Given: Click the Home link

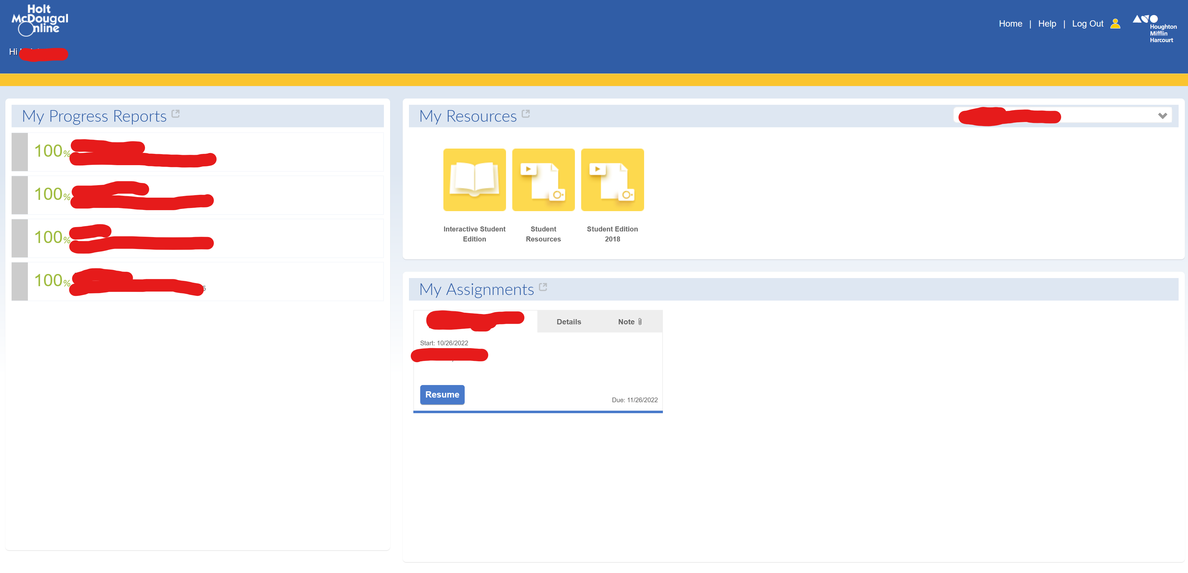Looking at the screenshot, I should click(x=1010, y=23).
